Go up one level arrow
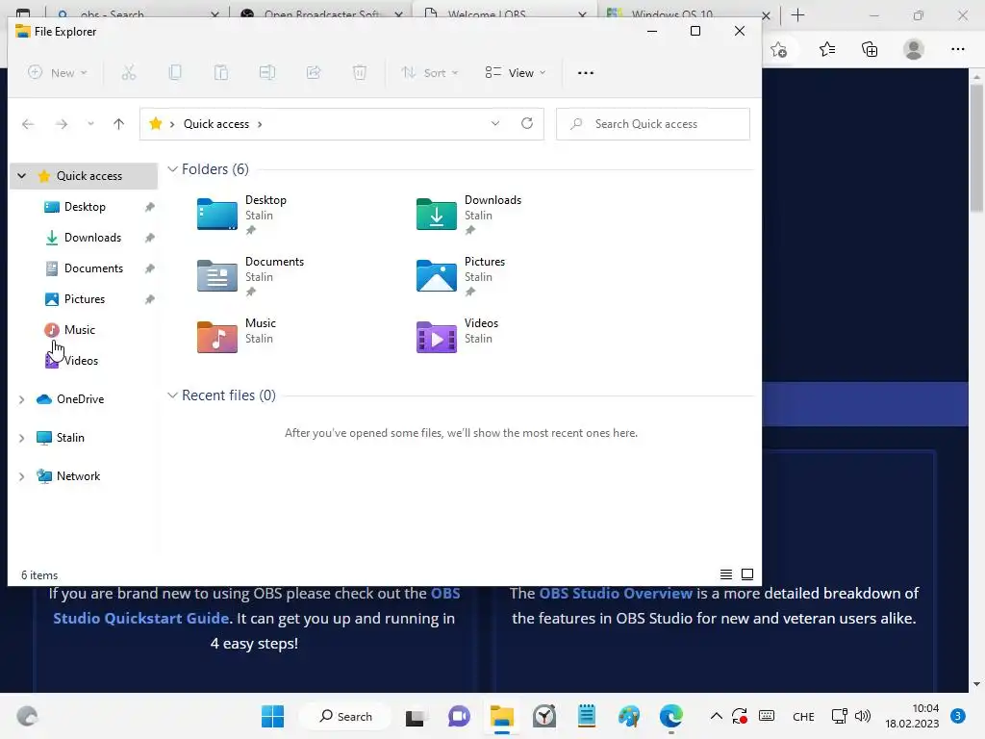The width and height of the screenshot is (985, 739). pos(118,124)
